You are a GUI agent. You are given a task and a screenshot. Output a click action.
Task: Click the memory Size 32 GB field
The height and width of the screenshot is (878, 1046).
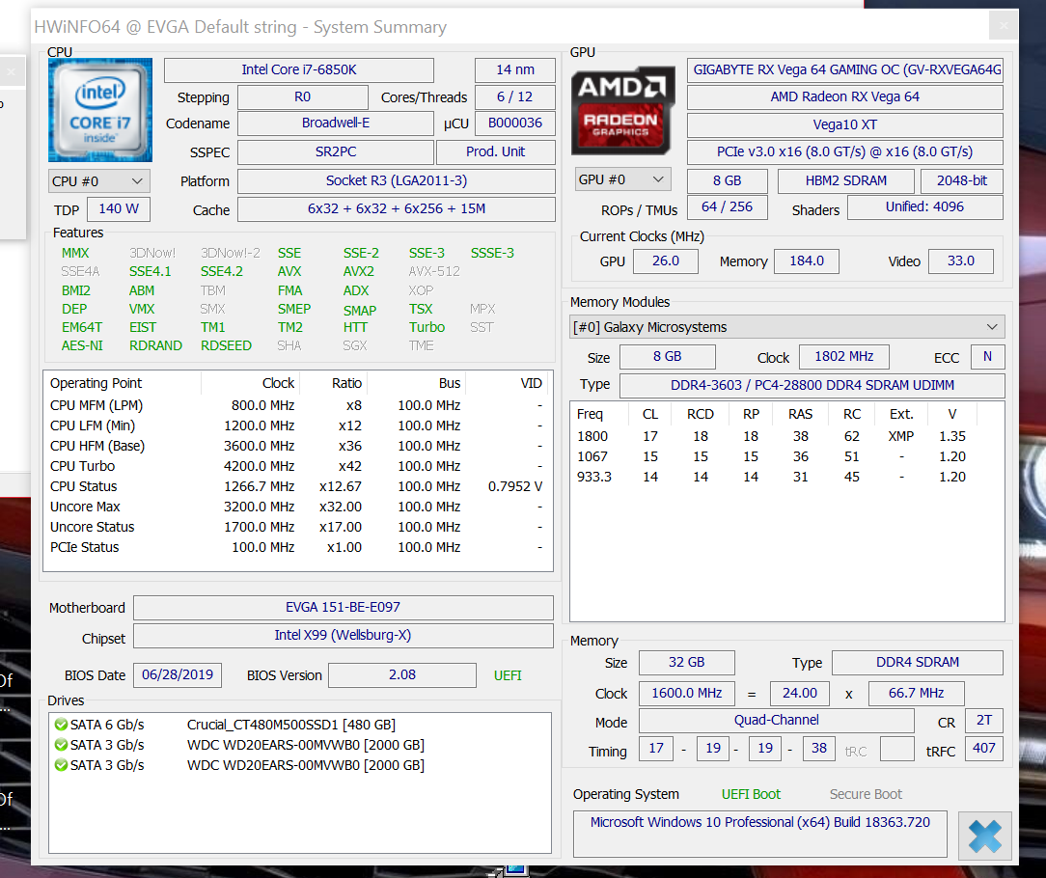[x=686, y=663]
